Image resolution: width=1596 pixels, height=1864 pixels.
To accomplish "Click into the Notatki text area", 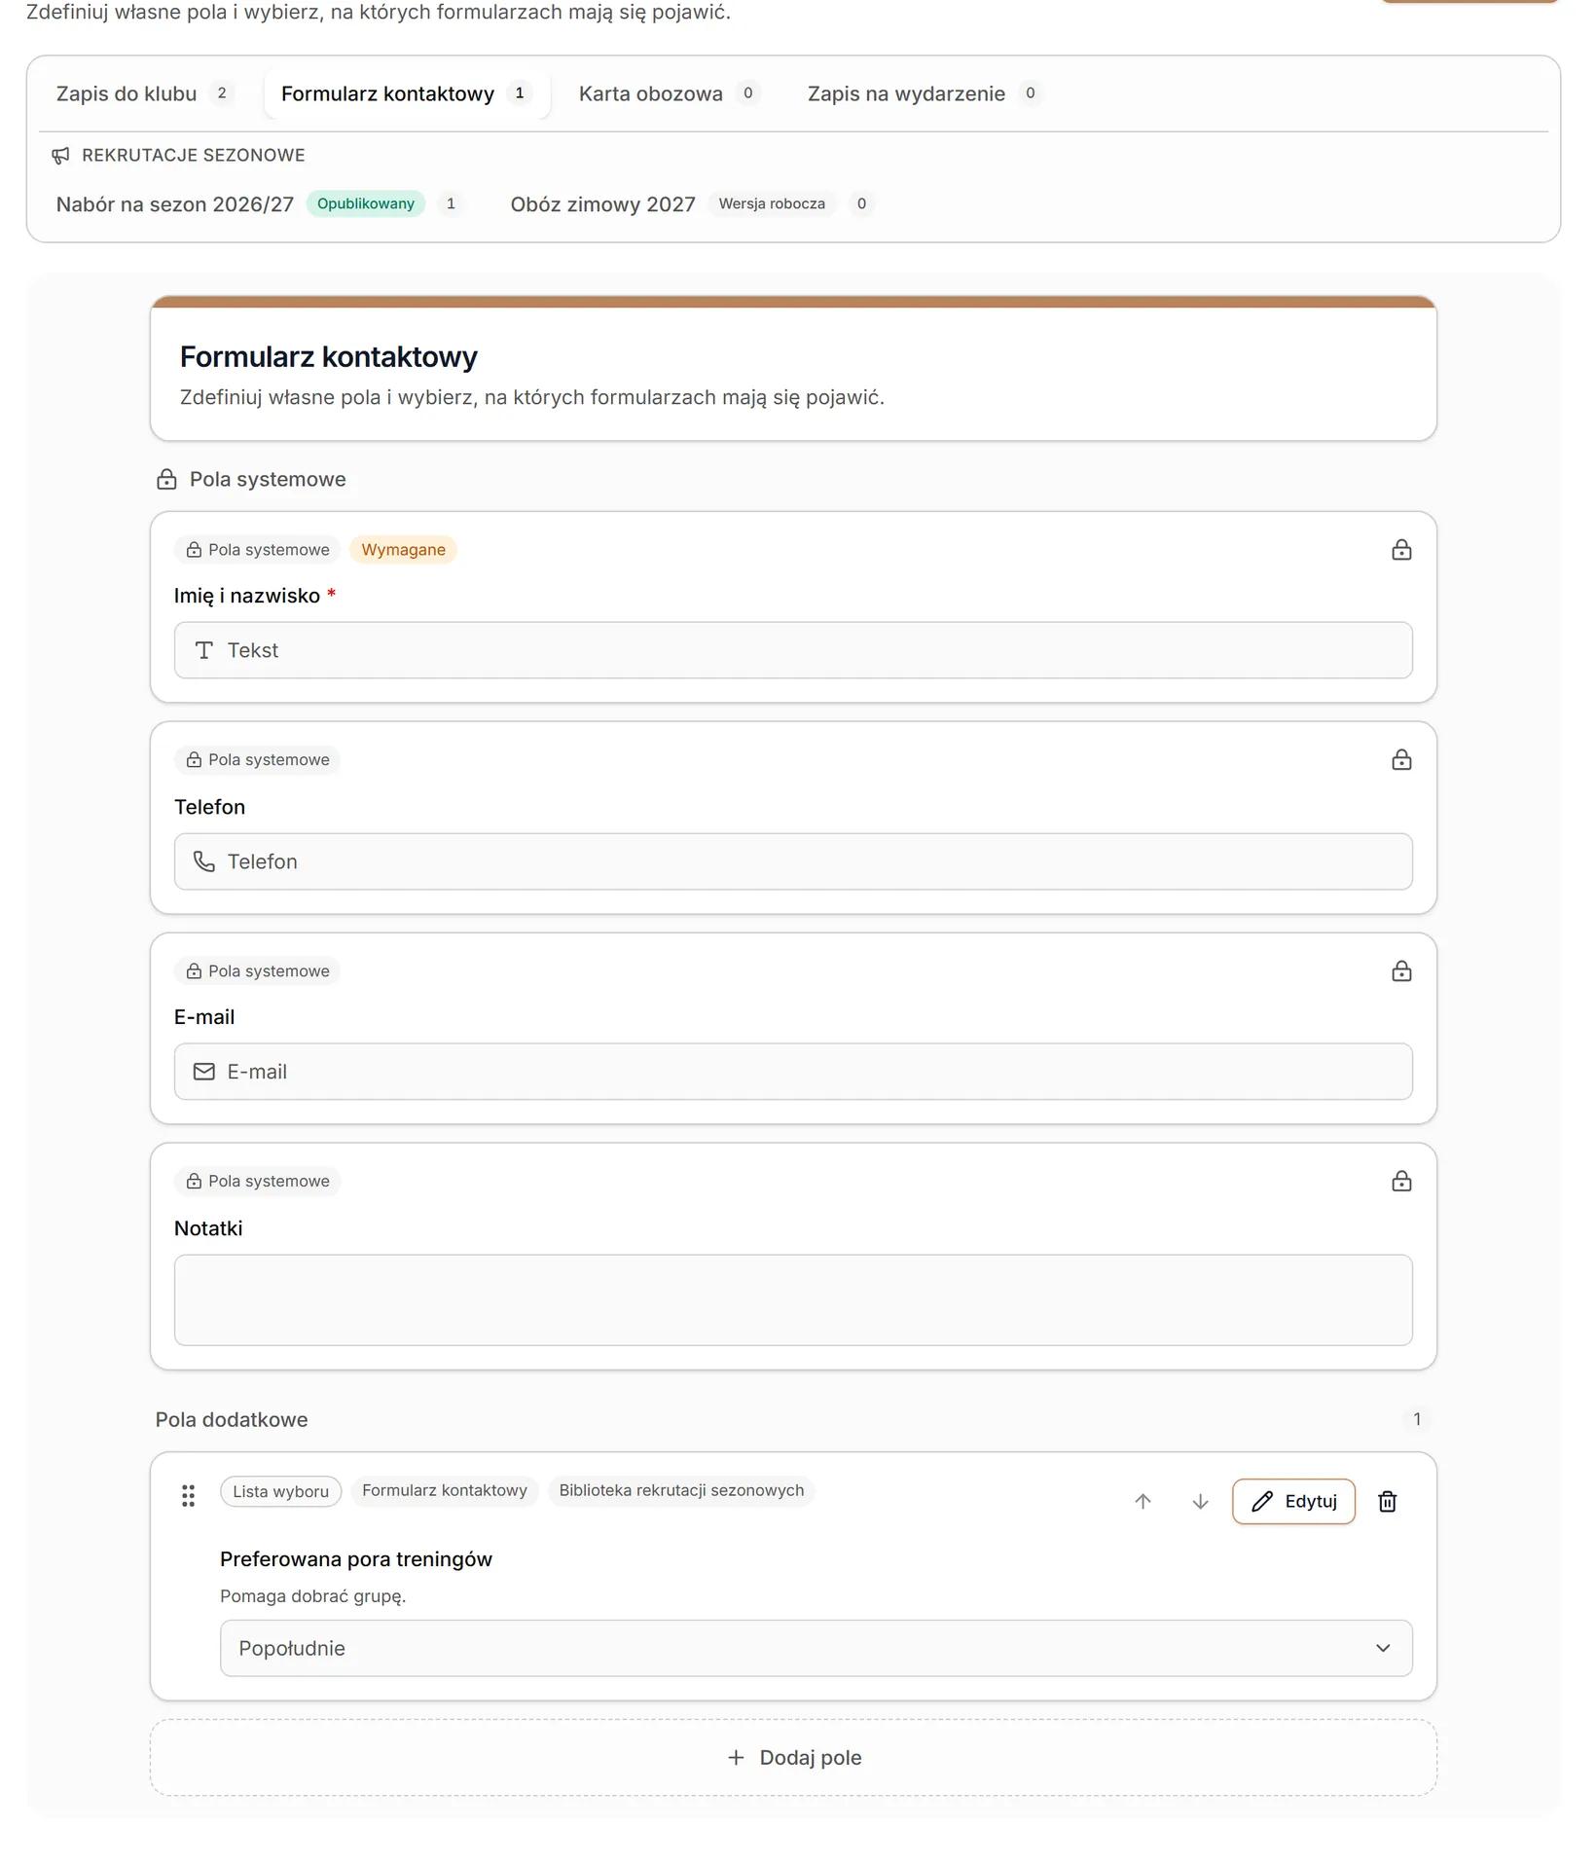I will [x=793, y=1299].
